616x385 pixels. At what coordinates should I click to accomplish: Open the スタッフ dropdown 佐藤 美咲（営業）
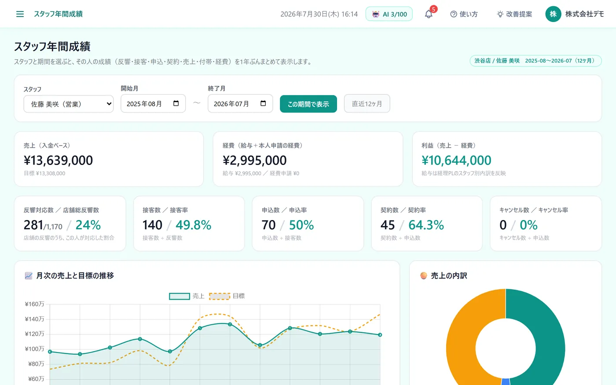click(69, 104)
